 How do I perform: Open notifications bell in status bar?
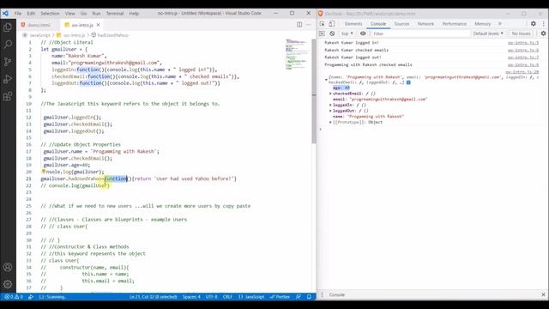[309, 297]
